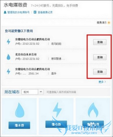Expand more bills via 更多 link
The height and width of the screenshot is (137, 113).
point(102,82)
